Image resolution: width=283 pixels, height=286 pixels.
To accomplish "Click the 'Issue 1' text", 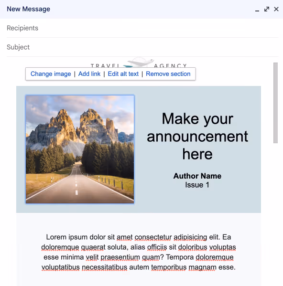I will tap(197, 185).
